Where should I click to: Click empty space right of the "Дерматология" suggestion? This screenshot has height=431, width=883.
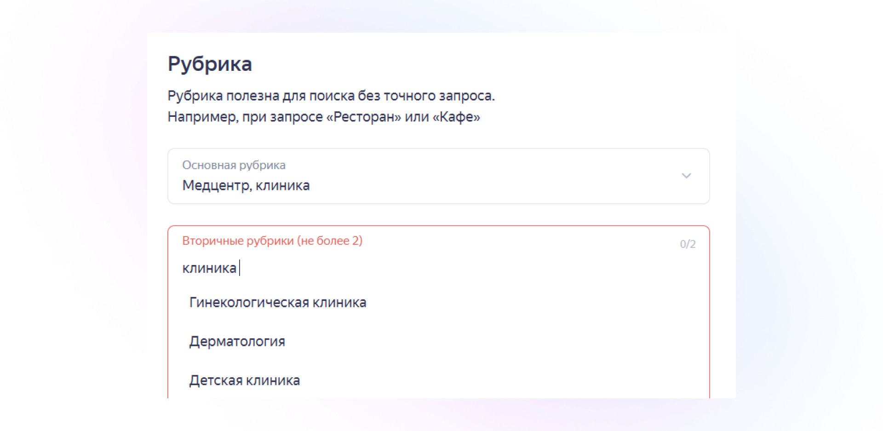pos(483,341)
